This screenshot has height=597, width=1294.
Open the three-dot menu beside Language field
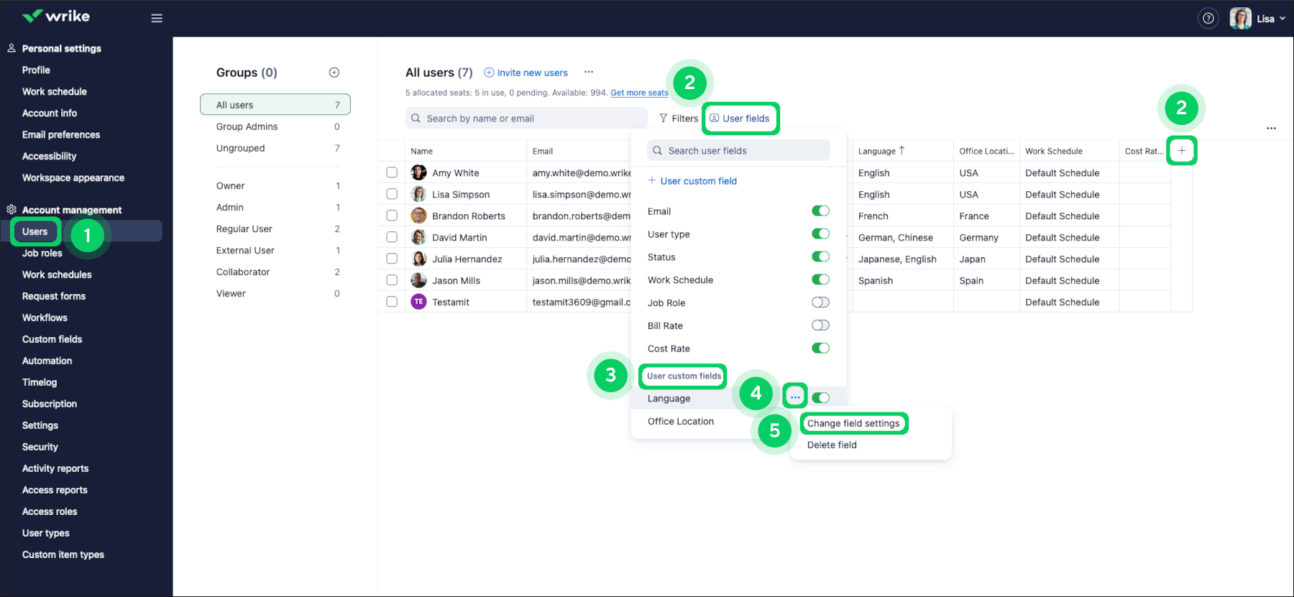point(795,397)
